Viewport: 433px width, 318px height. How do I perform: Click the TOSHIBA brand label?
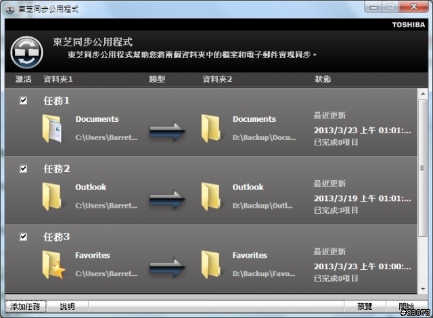pos(409,25)
